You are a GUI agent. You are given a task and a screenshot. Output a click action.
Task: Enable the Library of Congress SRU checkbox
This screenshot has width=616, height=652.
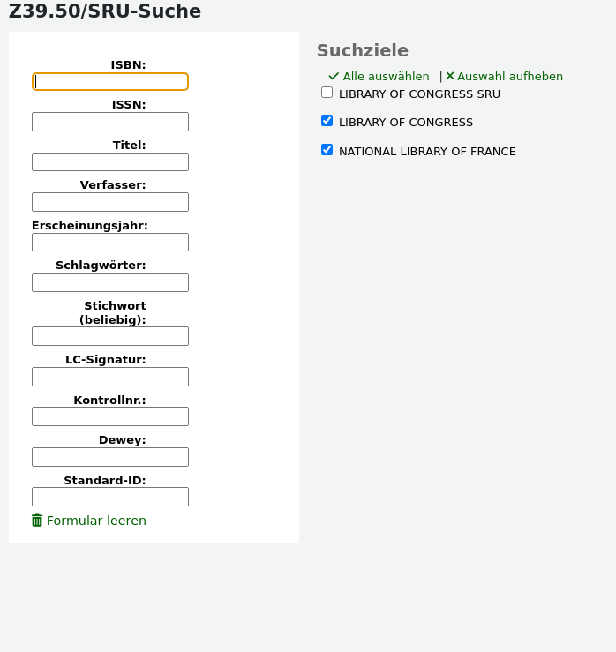click(327, 93)
